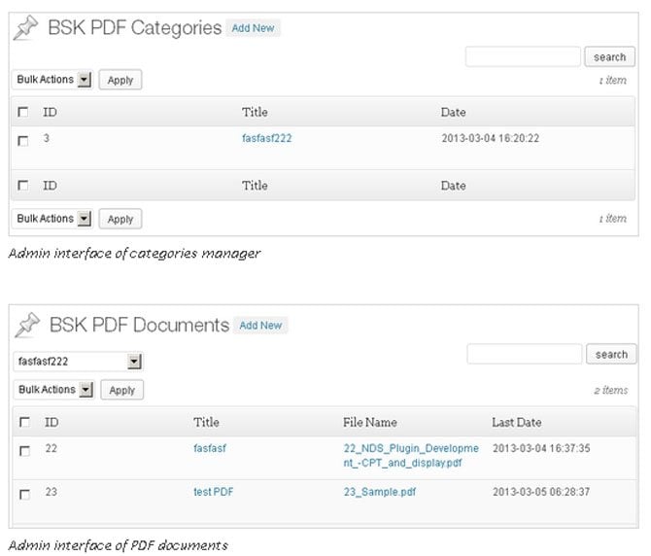
Task: Click Apply next to top Categories Bulk Actions
Action: coord(120,80)
